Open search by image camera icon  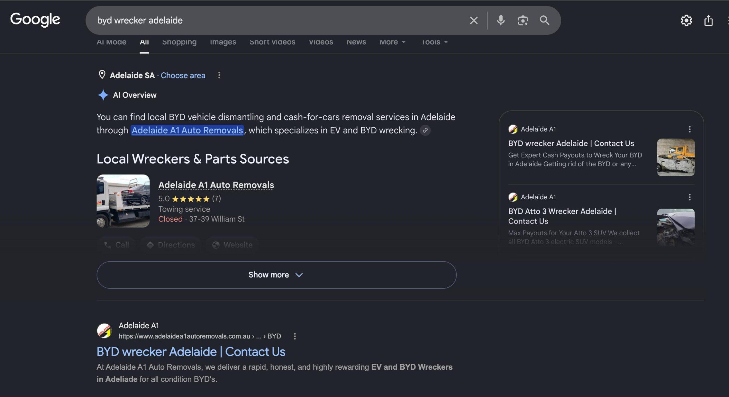(x=523, y=21)
